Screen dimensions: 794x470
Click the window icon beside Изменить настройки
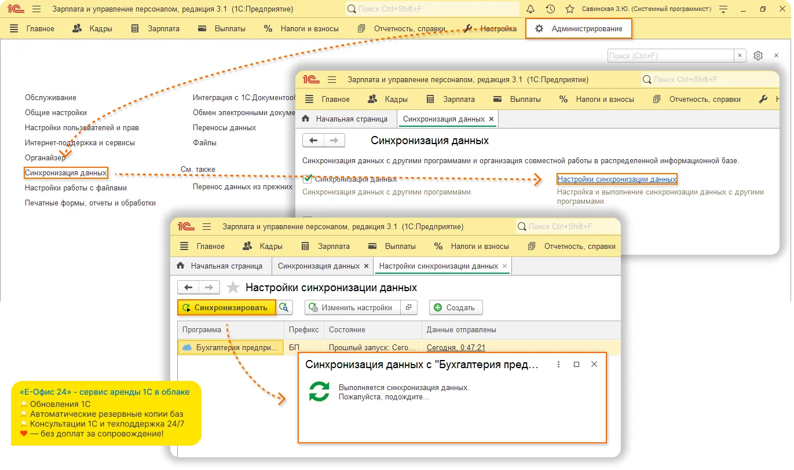coord(409,307)
